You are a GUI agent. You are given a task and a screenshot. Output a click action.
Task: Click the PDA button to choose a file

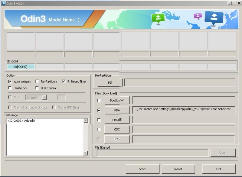[117, 110]
